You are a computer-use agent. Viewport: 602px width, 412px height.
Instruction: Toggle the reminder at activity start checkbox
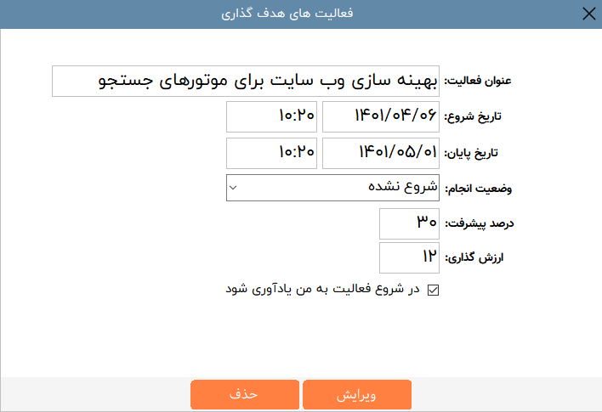pos(433,290)
